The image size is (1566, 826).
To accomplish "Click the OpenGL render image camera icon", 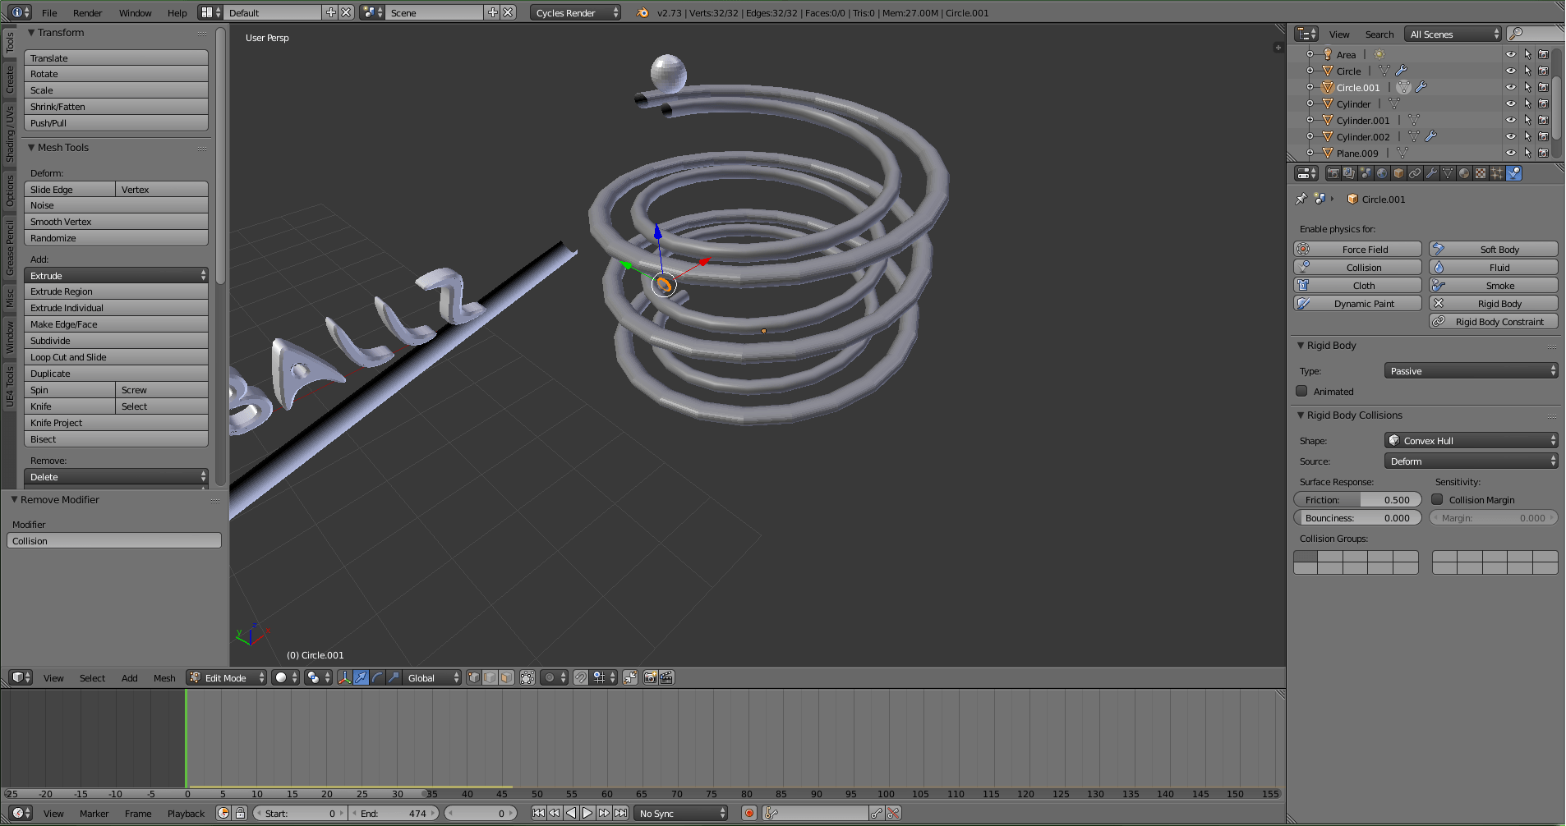I will 650,677.
